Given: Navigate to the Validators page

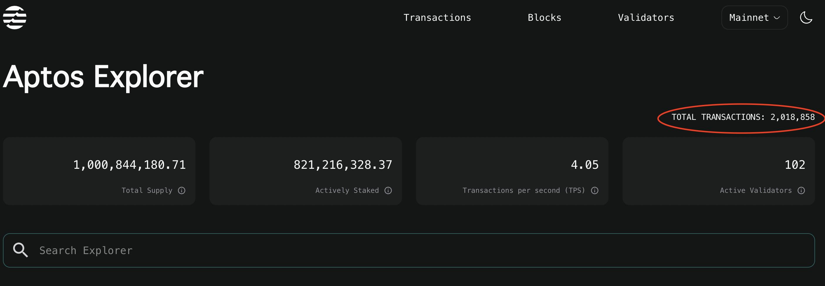Looking at the screenshot, I should [x=646, y=18].
